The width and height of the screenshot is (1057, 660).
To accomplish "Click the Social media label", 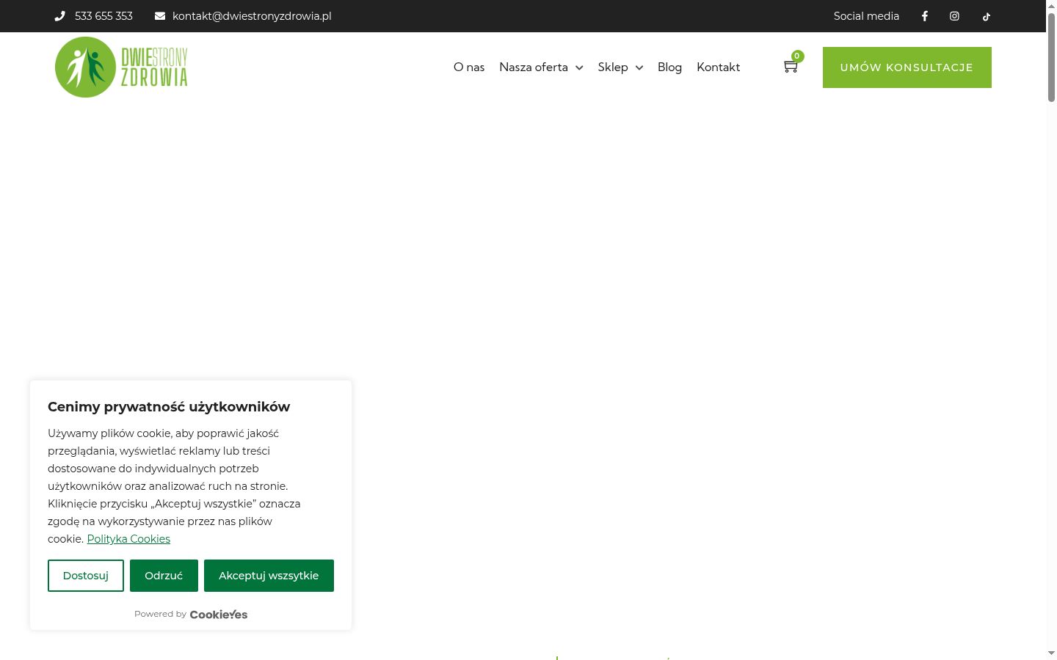I will pos(866,16).
